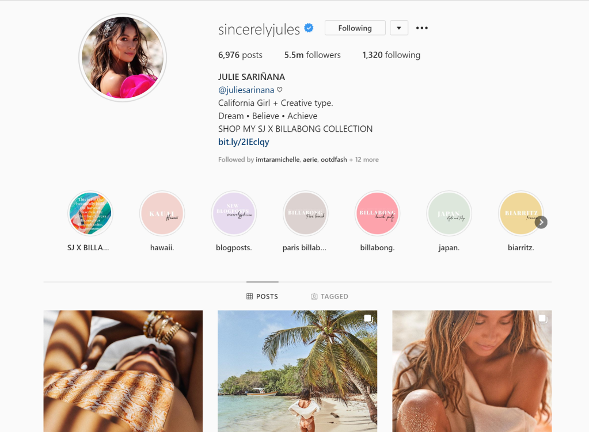Switch to the POSTS tab

[262, 296]
